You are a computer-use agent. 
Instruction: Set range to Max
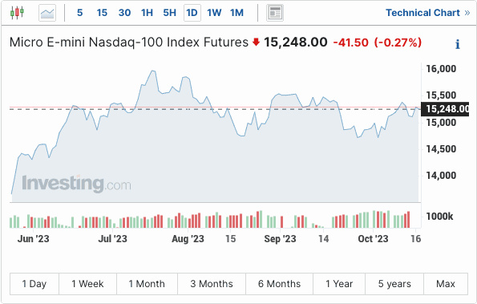446,284
